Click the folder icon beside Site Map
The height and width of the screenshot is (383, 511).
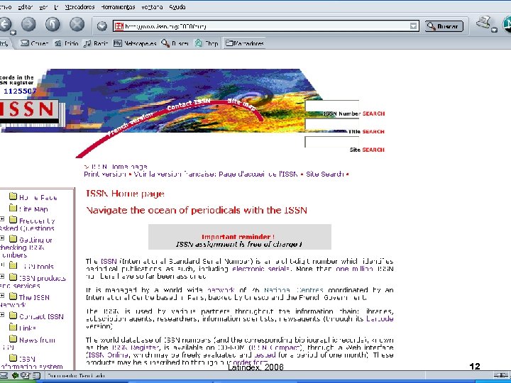13,207
